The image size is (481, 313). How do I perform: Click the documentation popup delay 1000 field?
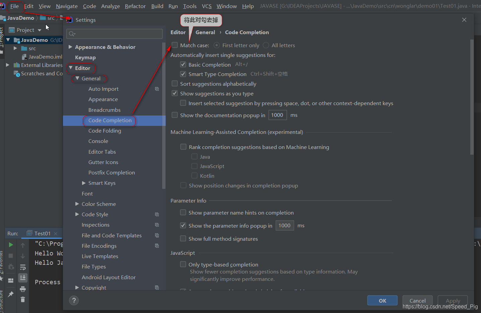click(x=278, y=115)
